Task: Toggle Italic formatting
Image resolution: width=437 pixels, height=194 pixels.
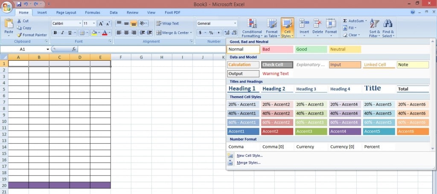Action: [x=62, y=32]
